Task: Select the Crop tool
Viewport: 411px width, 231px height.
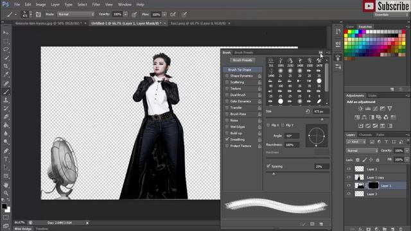Action: (6, 66)
